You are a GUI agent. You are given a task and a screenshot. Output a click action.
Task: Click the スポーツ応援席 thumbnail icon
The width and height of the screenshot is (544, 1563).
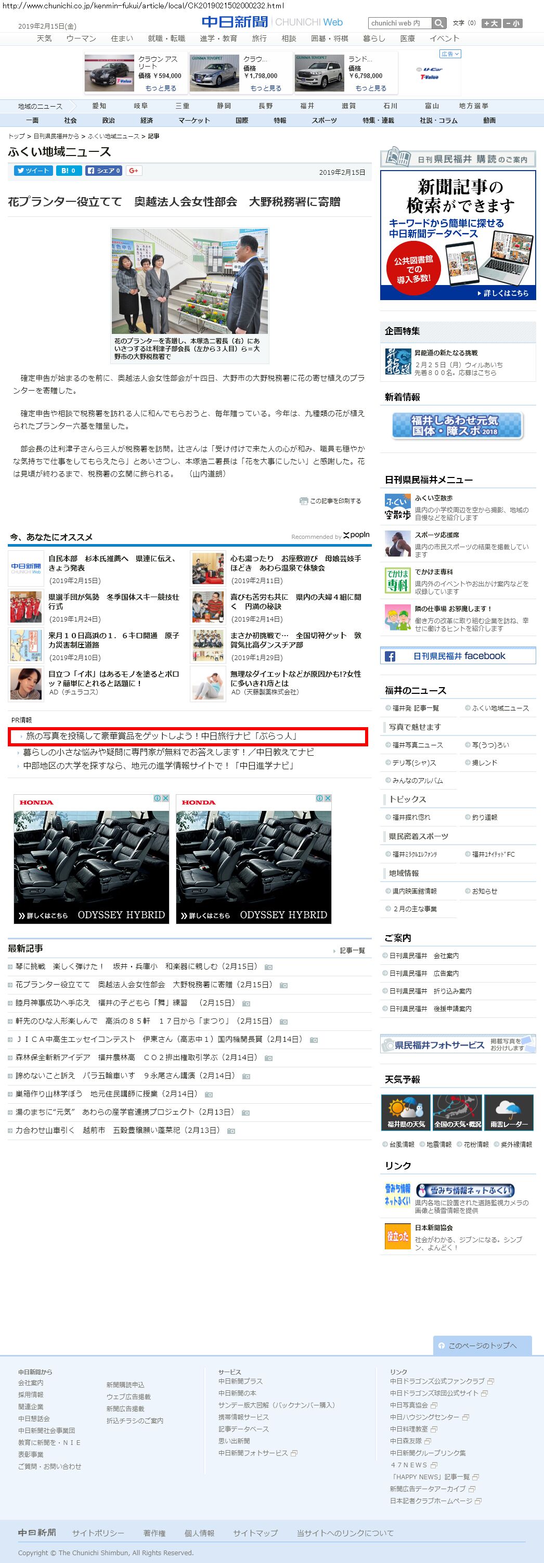pyautogui.click(x=398, y=544)
